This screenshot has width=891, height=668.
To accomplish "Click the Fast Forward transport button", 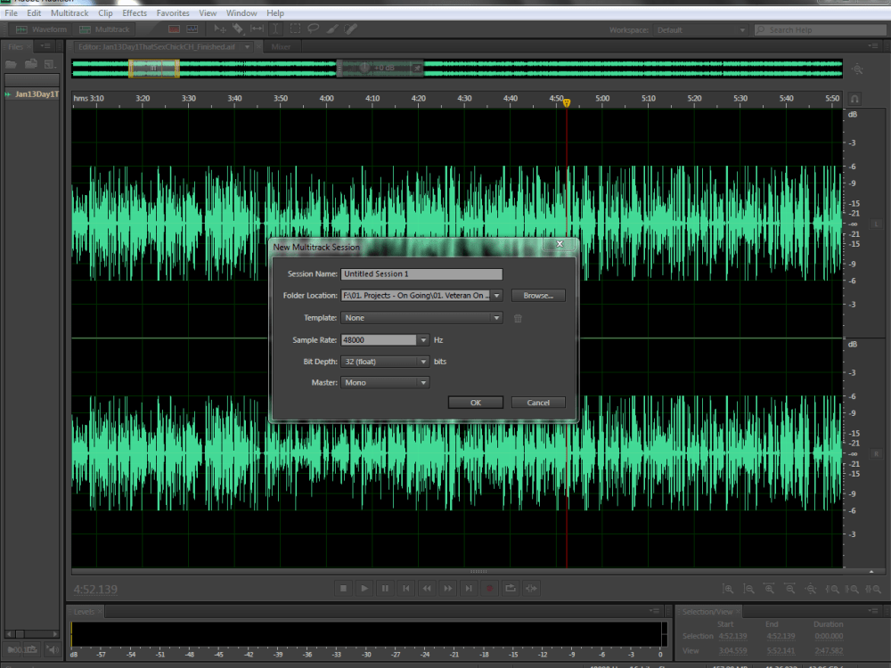I will 448,589.
